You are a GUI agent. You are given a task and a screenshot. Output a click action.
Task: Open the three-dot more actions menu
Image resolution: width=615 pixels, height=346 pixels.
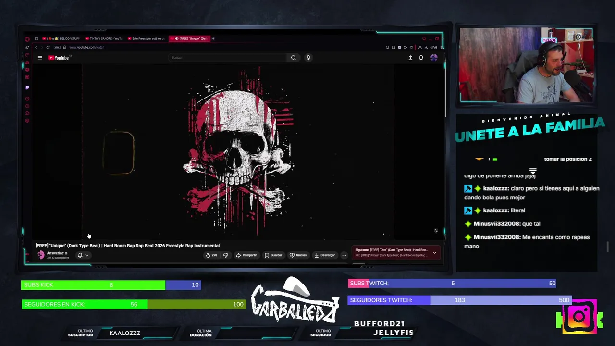click(x=344, y=255)
